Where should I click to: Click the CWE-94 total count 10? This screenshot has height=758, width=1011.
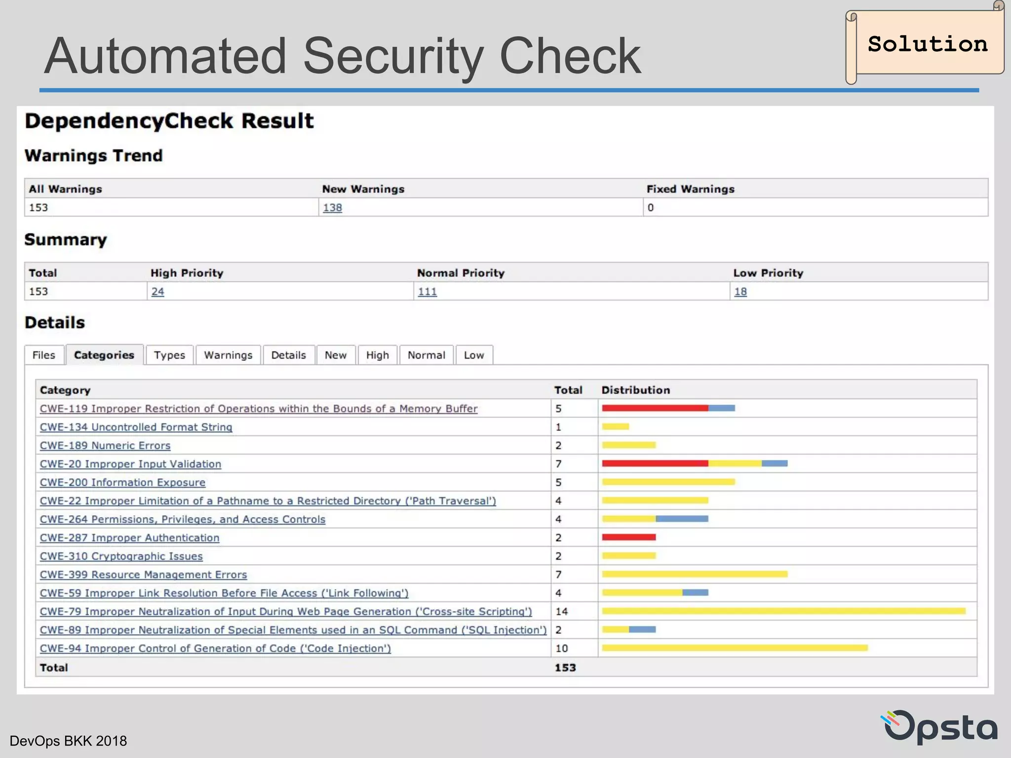pyautogui.click(x=562, y=648)
